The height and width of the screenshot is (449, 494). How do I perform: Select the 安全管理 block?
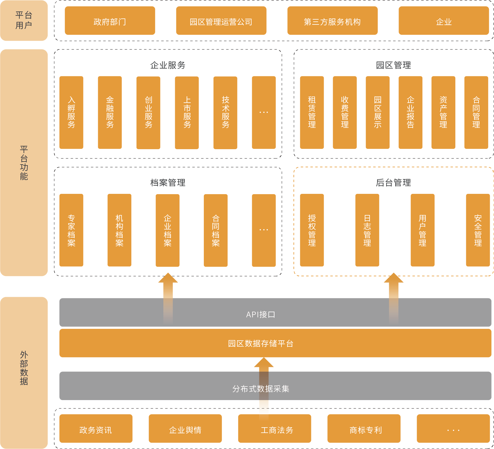click(x=478, y=230)
